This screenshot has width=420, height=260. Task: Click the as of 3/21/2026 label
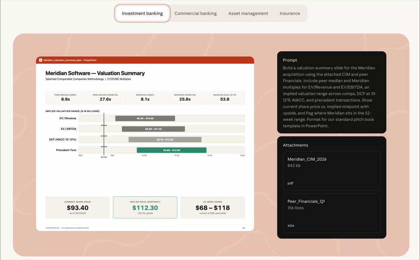pos(77,213)
